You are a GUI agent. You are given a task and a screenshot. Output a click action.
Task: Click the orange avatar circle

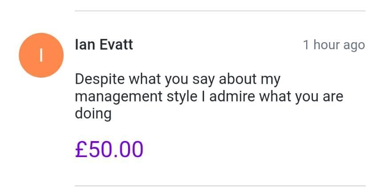(x=40, y=55)
